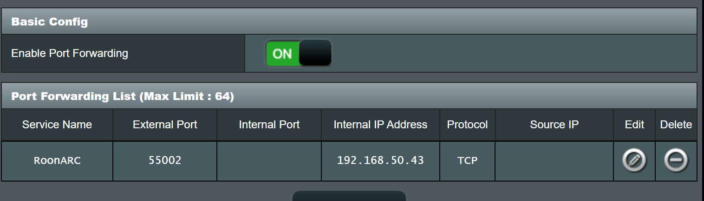This screenshot has width=704, height=201.
Task: Click the TCP protocol cell
Action: pyautogui.click(x=467, y=161)
